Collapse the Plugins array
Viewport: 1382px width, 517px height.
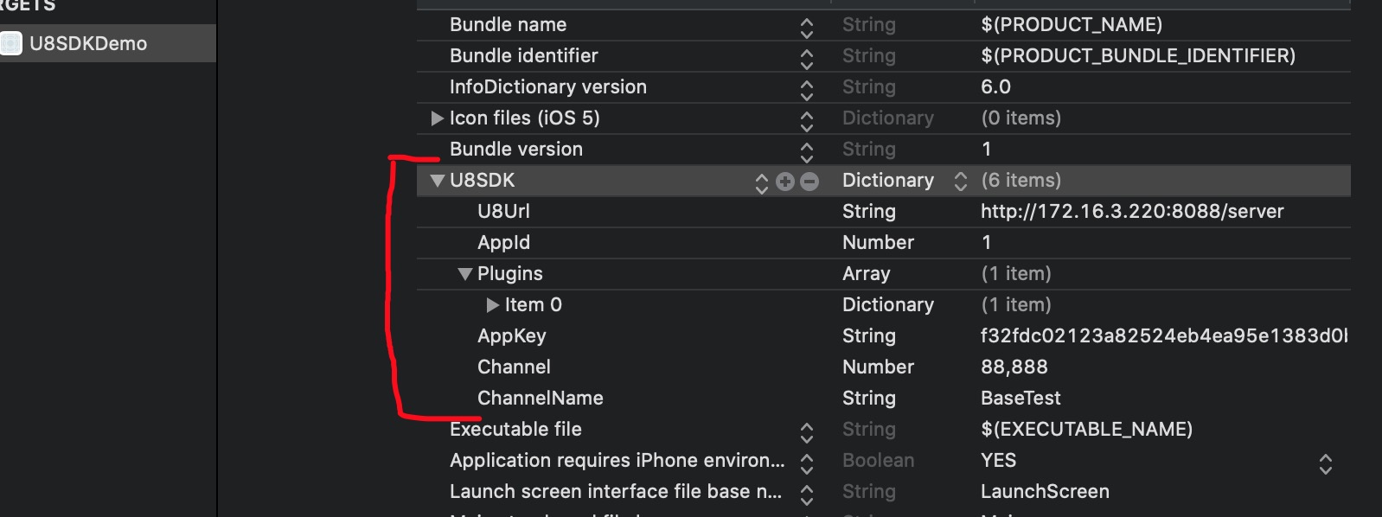coord(465,274)
